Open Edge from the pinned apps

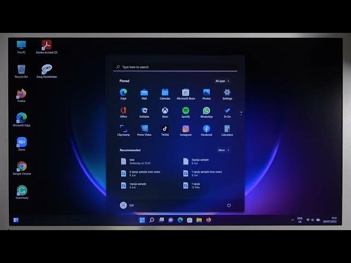tap(123, 94)
